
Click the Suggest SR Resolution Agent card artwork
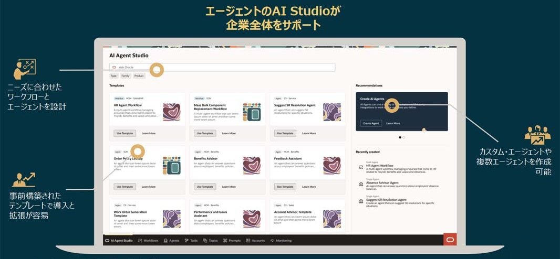click(x=332, y=112)
